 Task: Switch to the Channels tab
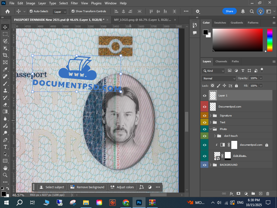221,61
